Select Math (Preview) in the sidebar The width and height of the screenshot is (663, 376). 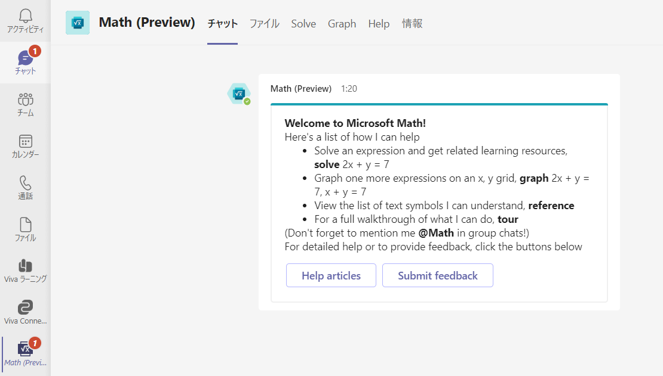coord(25,353)
